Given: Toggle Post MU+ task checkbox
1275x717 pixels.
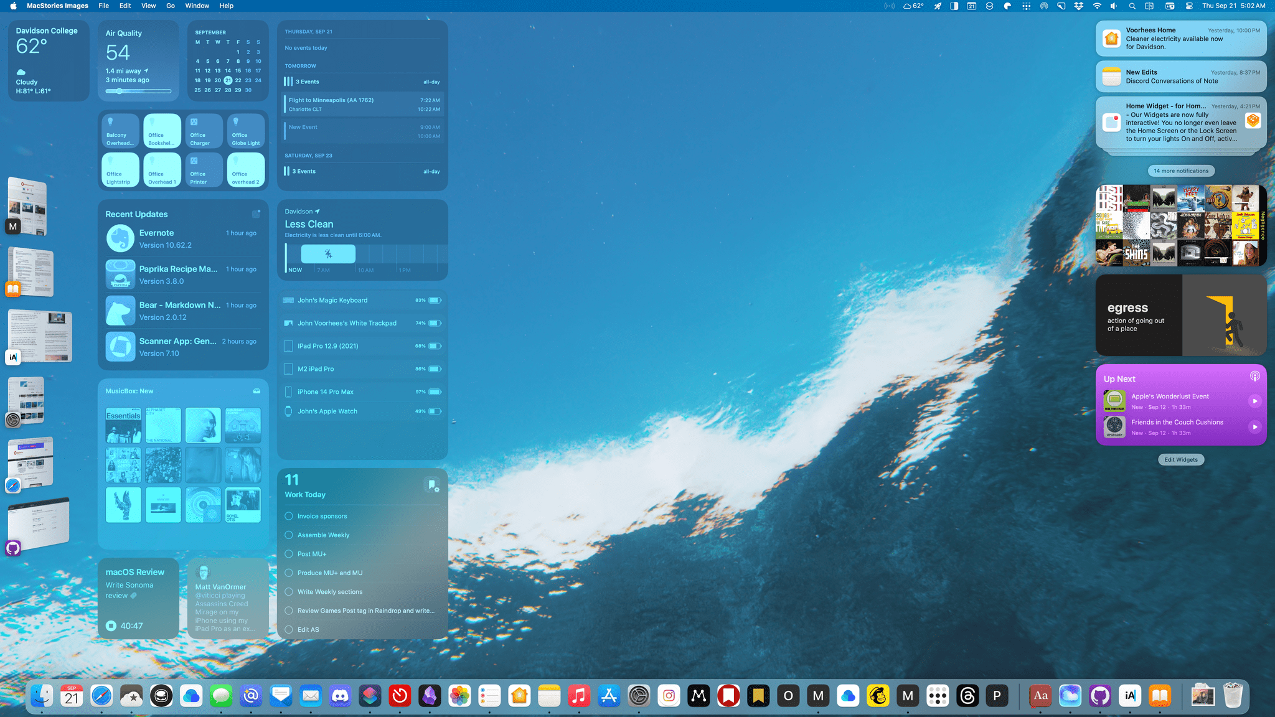Looking at the screenshot, I should coord(289,553).
